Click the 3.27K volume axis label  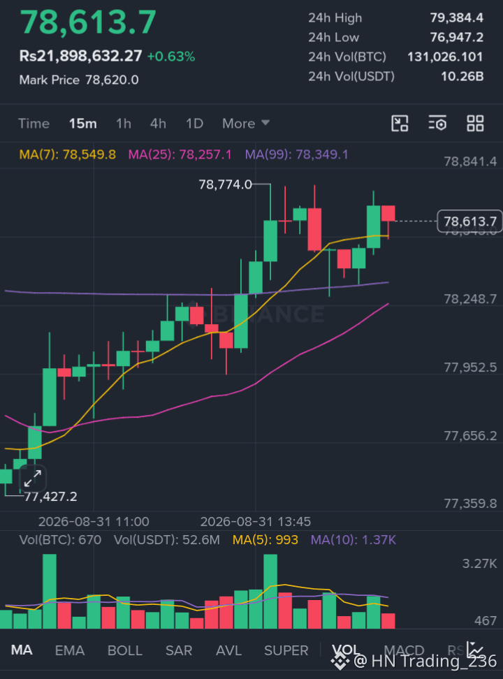(x=479, y=563)
